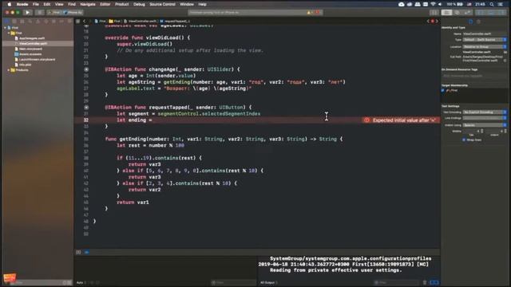
Task: Toggle the debug area hide button
Action: (x=78, y=252)
